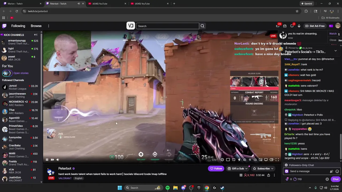Go to Browse tab
The image size is (342, 192).
coord(36,26)
